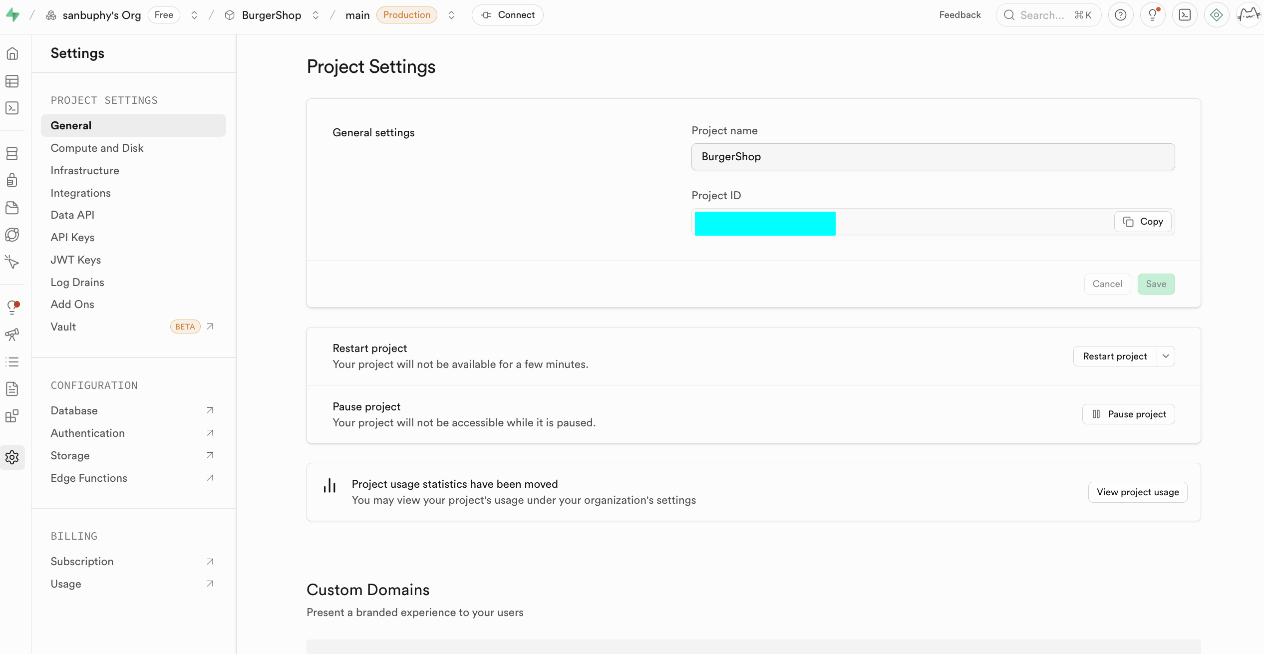Click the Database sidebar icon
The height and width of the screenshot is (654, 1264).
12,153
